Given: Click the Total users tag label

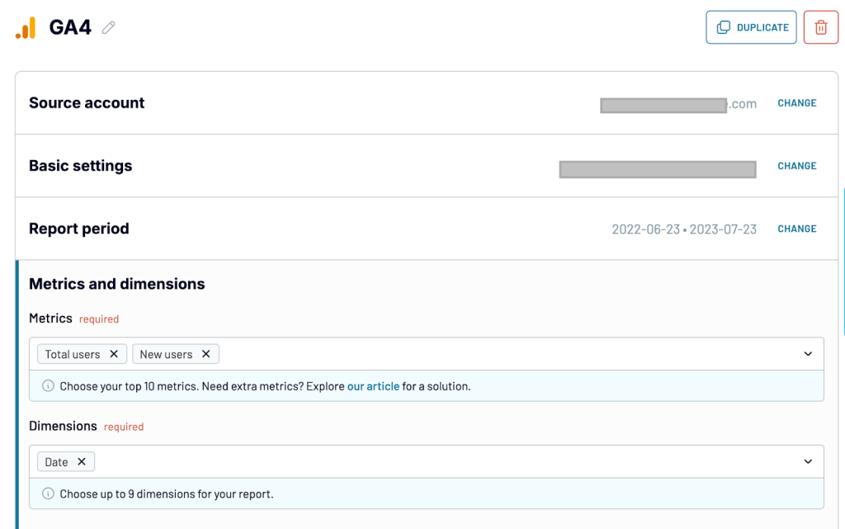Looking at the screenshot, I should [73, 355].
